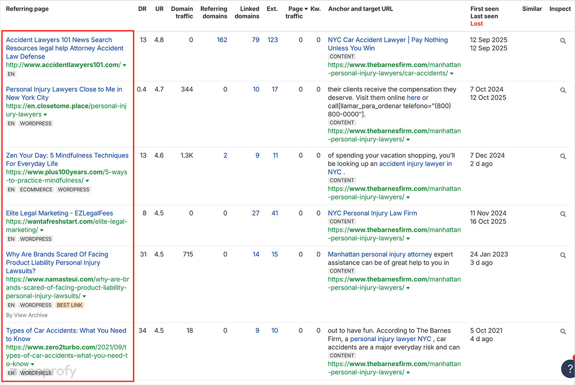Click the BEST LINK badge on Namasteui row
This screenshot has width=575, height=385.
point(69,305)
